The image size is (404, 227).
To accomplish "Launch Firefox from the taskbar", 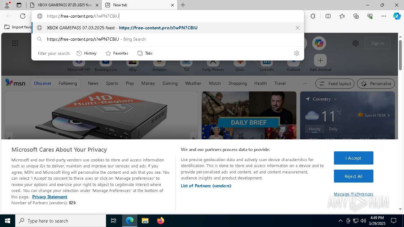I will pos(160,221).
